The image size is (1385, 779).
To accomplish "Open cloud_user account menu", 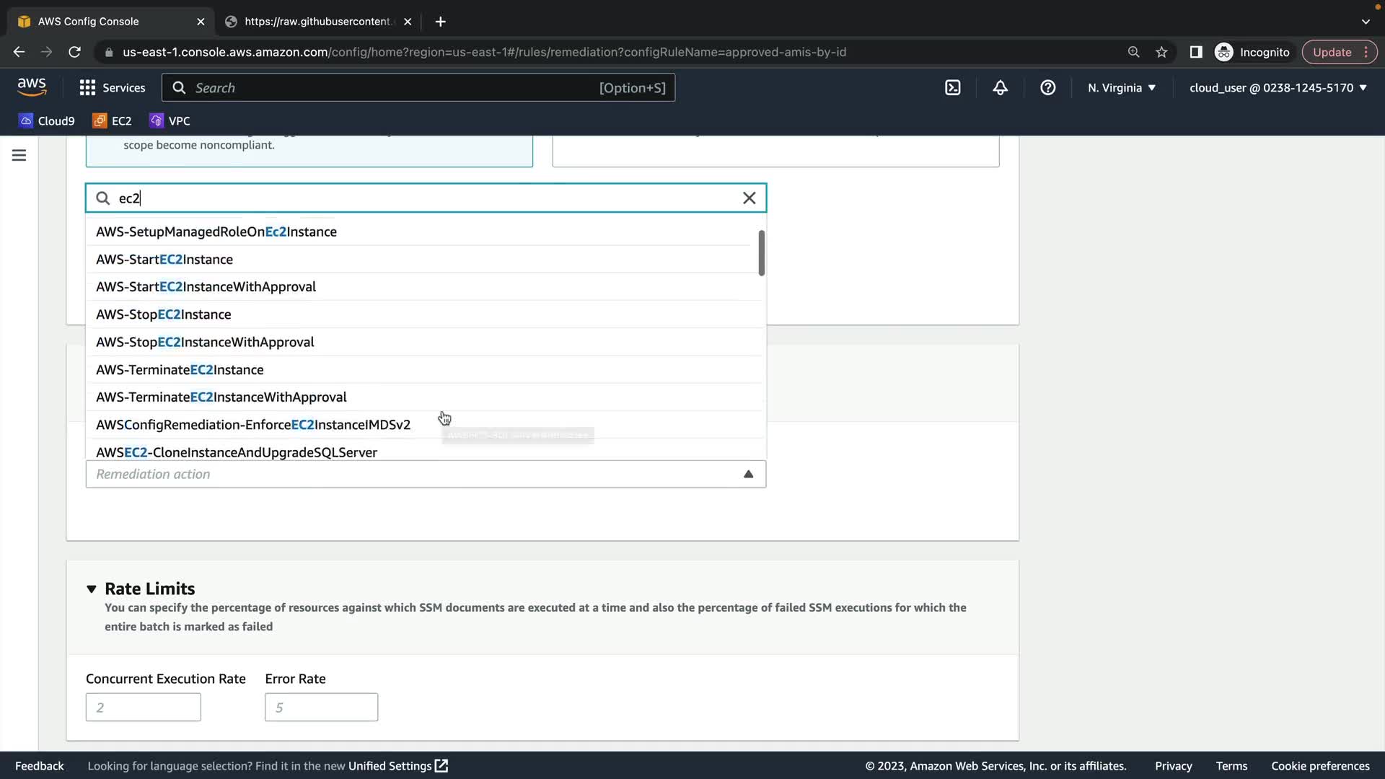I will 1278,87.
